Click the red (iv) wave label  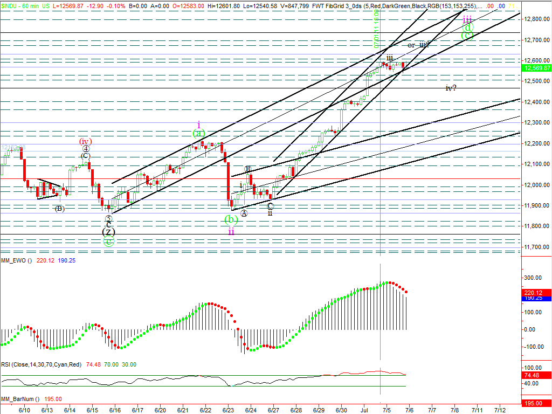[85, 141]
